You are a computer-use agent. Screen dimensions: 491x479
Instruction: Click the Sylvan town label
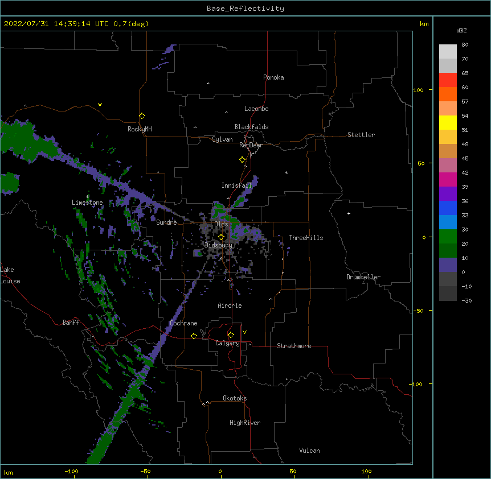pos(222,139)
